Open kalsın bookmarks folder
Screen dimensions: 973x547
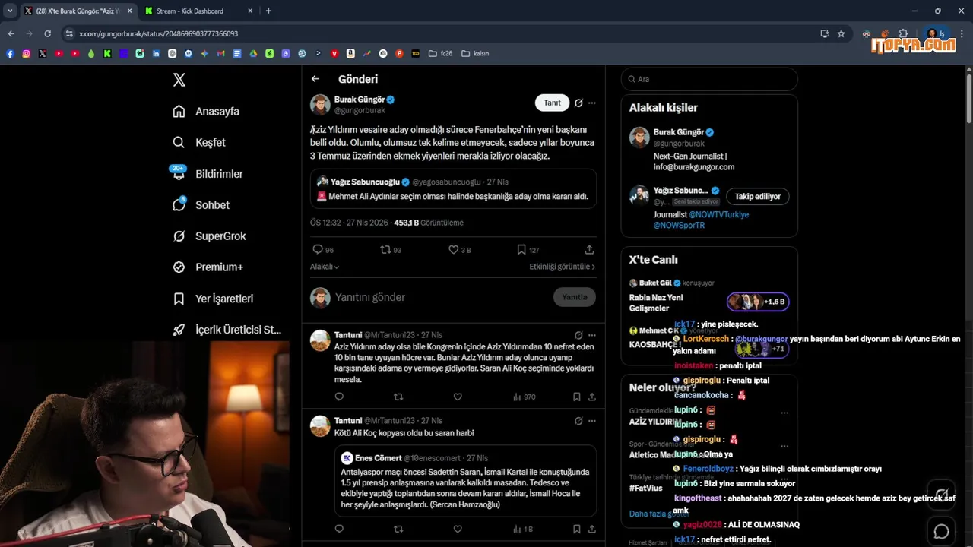[x=475, y=53]
